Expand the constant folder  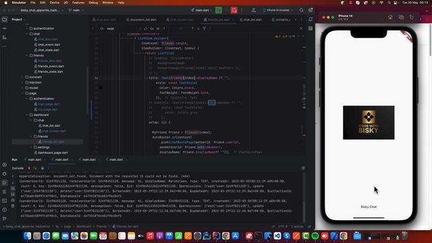point(22,77)
